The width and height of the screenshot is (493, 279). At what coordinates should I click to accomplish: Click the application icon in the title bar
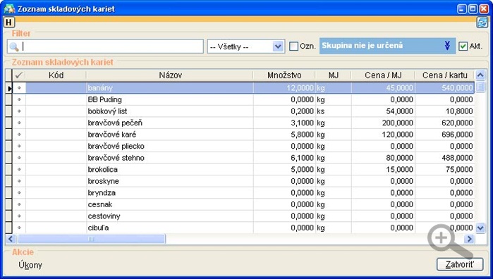[x=9, y=8]
